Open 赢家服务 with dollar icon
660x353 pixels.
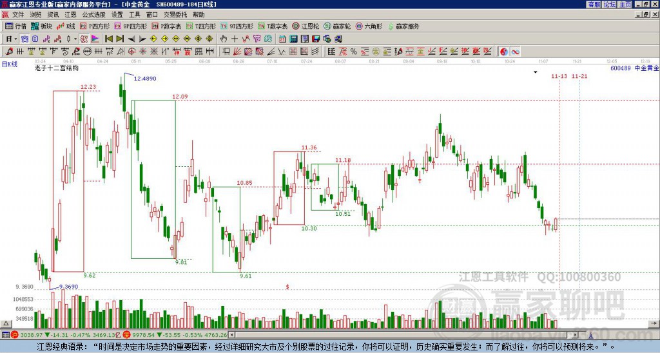[403, 26]
